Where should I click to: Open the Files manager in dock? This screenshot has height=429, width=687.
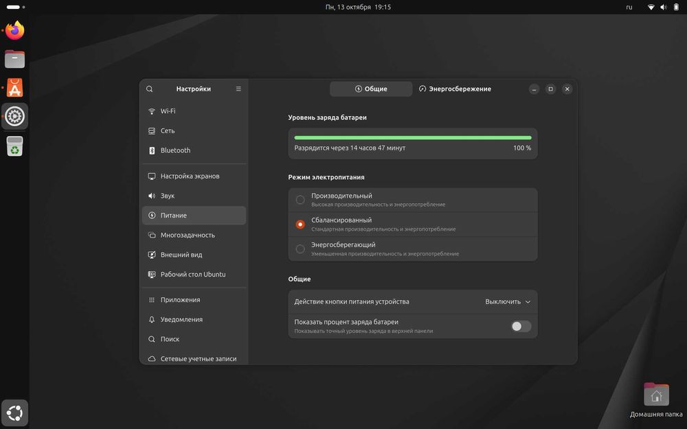click(x=15, y=59)
